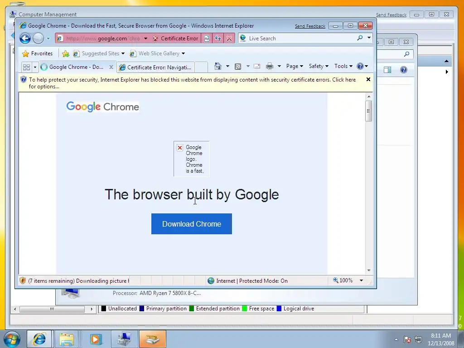464x348 pixels.
Task: Open the Quick Tabs grid icon
Action: coord(26,67)
